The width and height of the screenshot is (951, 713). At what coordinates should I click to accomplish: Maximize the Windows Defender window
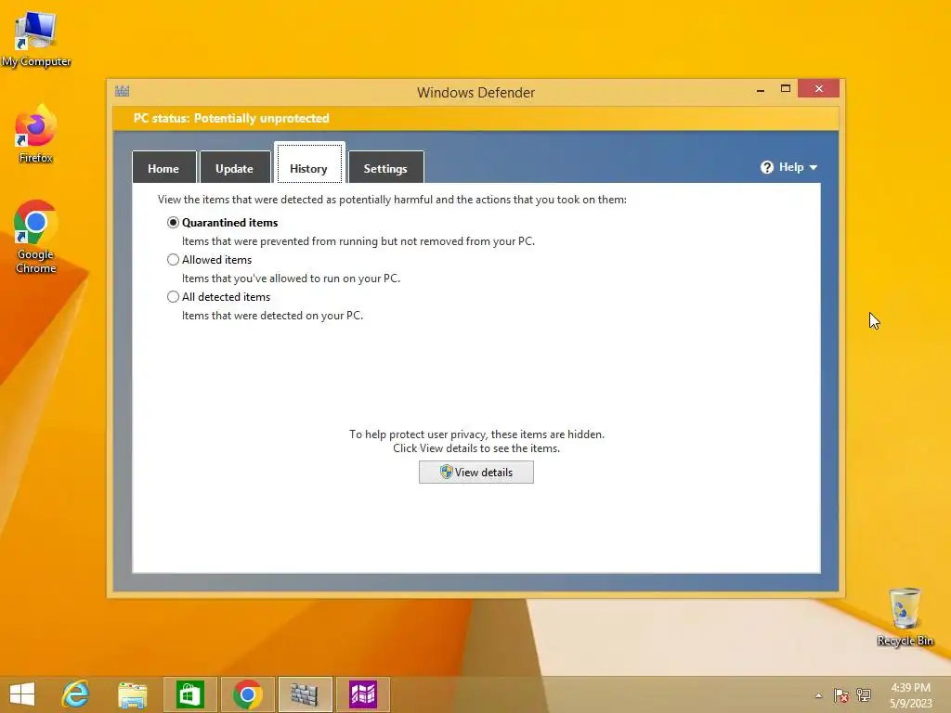(x=786, y=89)
